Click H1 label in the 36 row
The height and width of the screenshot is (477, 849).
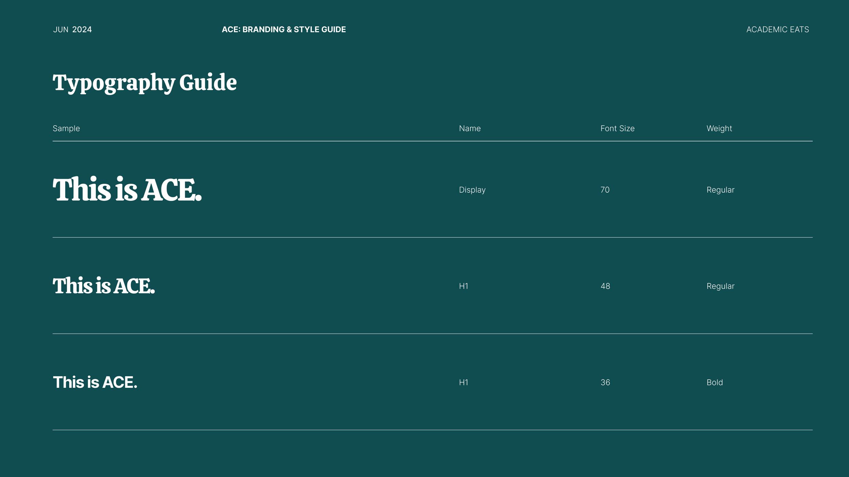coord(464,383)
